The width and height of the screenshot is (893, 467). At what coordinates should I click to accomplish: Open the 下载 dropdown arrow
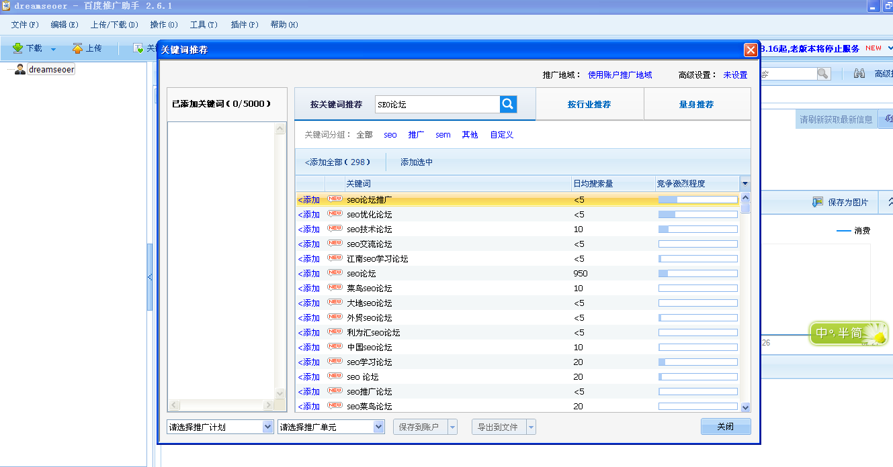coord(53,49)
